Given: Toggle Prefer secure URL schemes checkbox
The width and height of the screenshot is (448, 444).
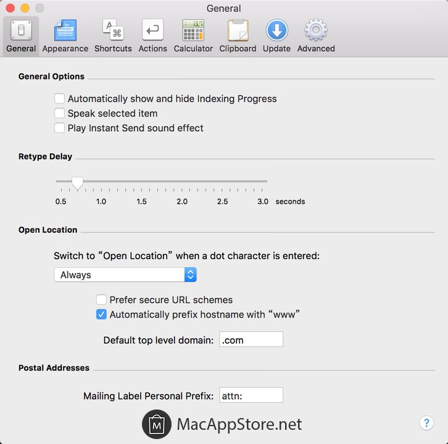Looking at the screenshot, I should coord(102,300).
